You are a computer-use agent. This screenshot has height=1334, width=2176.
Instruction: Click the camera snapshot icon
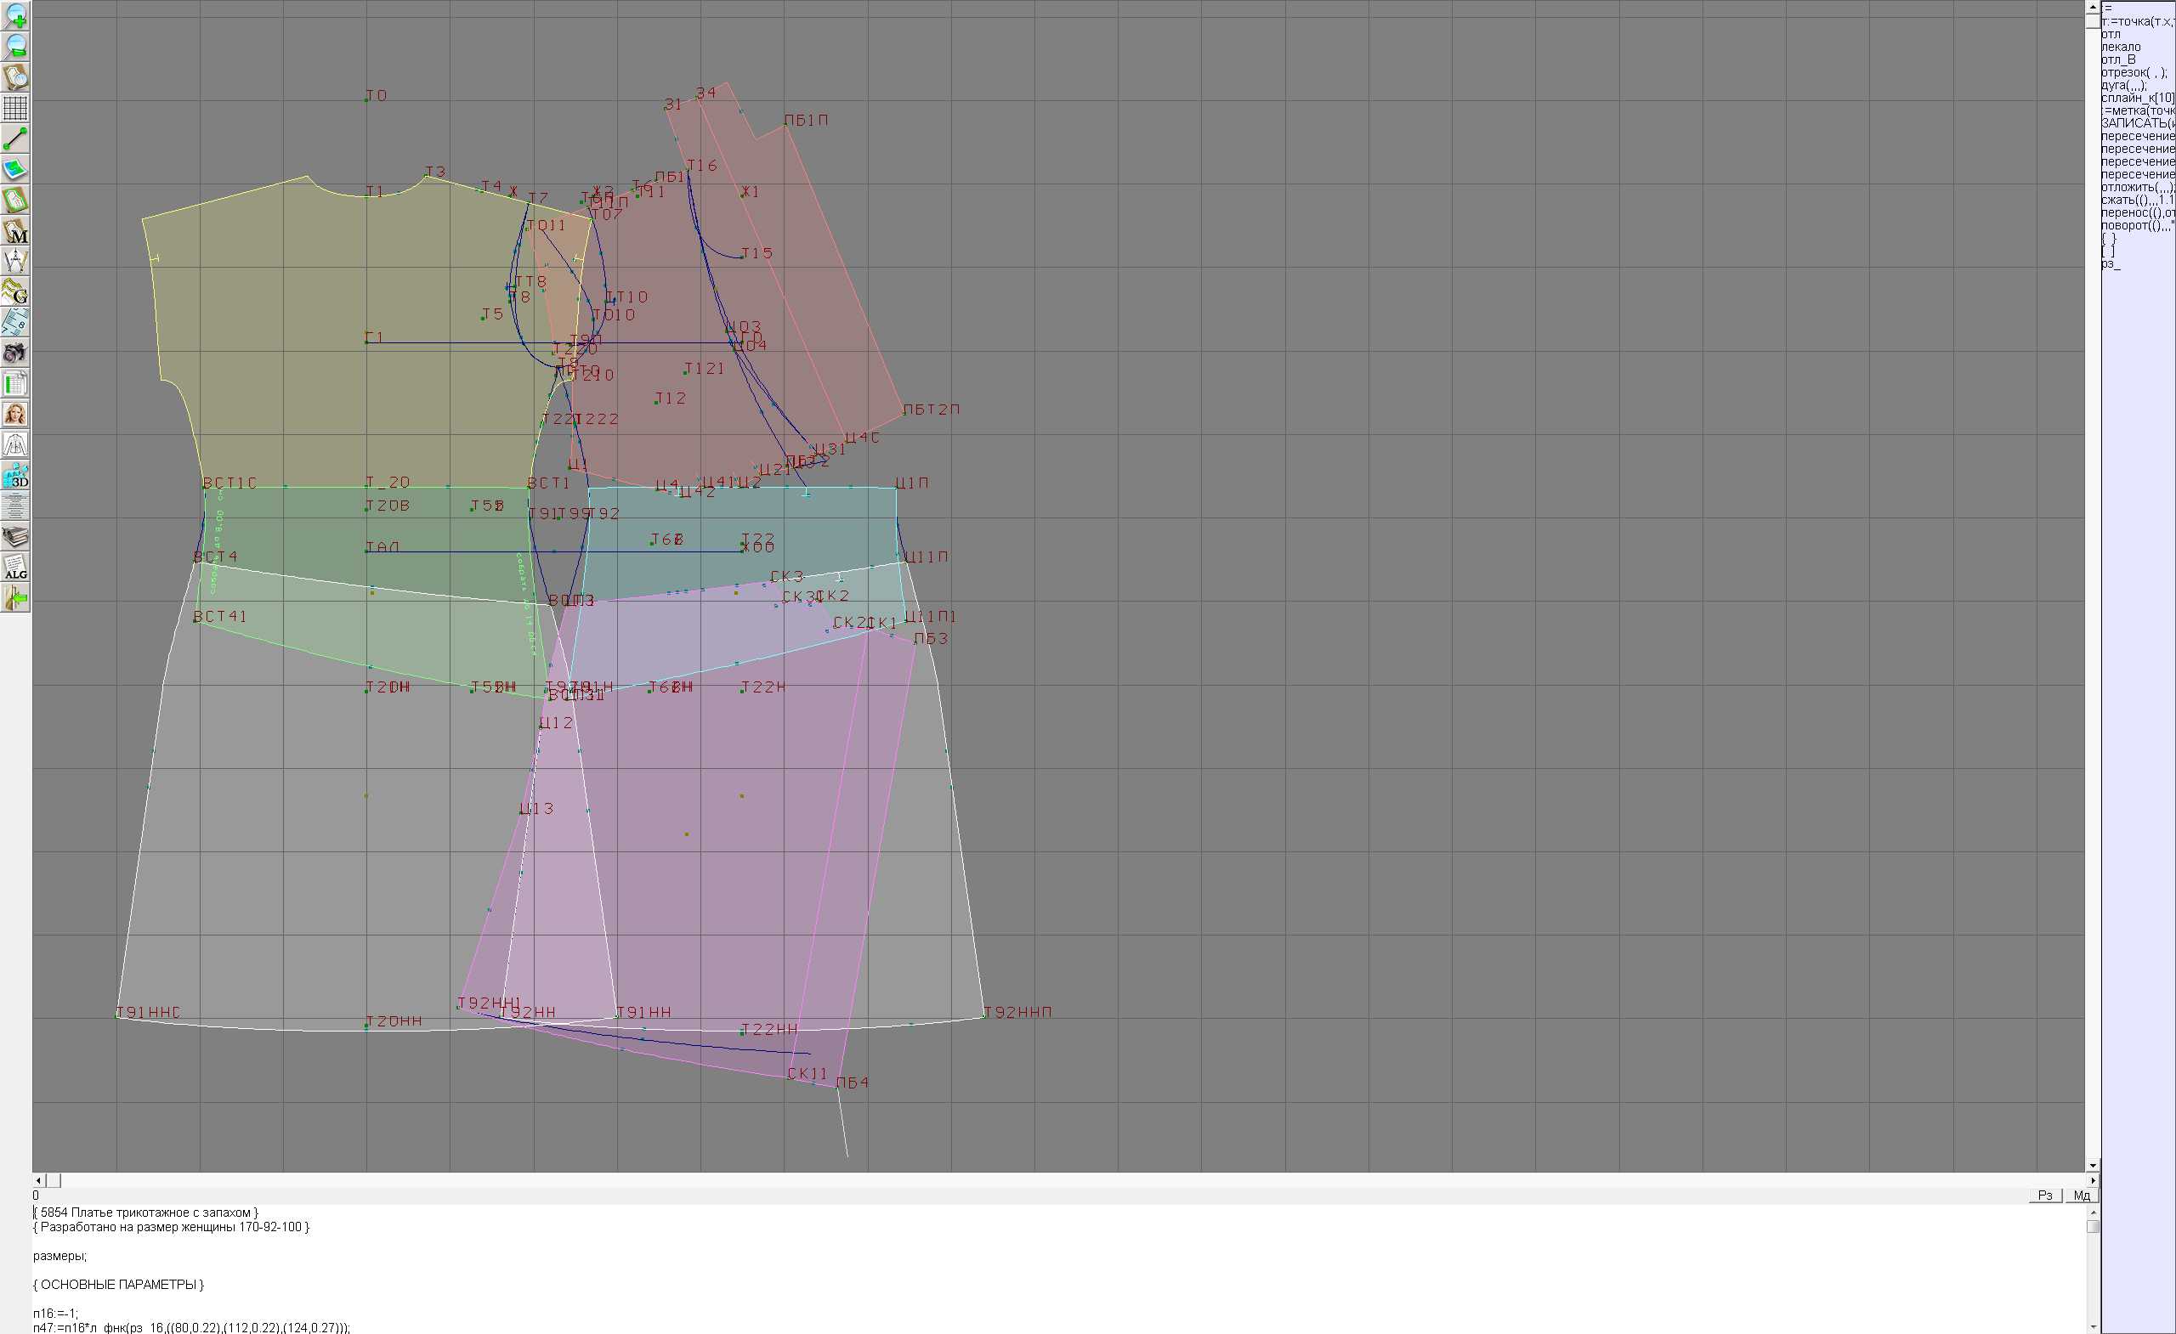tap(15, 353)
